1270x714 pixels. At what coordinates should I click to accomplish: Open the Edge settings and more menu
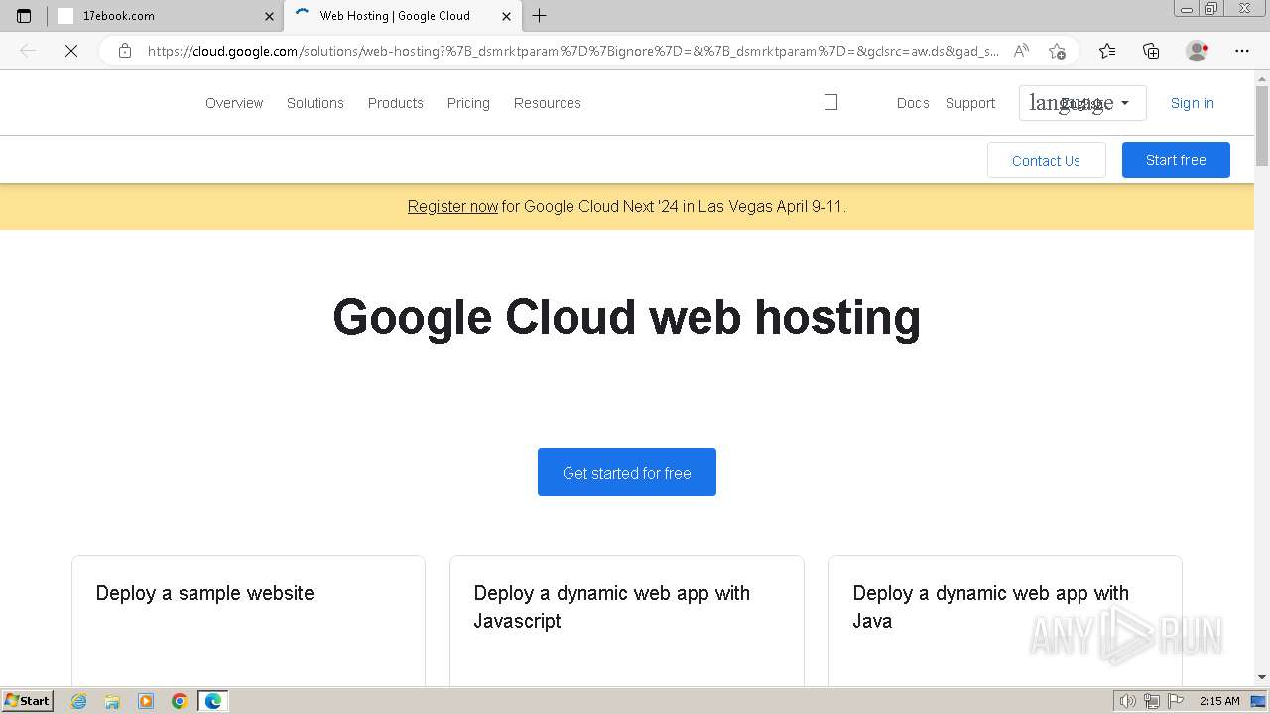[x=1242, y=51]
